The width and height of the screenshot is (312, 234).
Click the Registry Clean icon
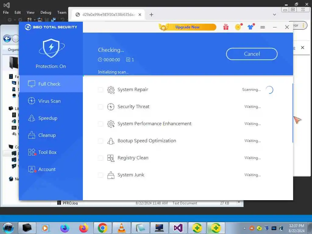(111, 158)
